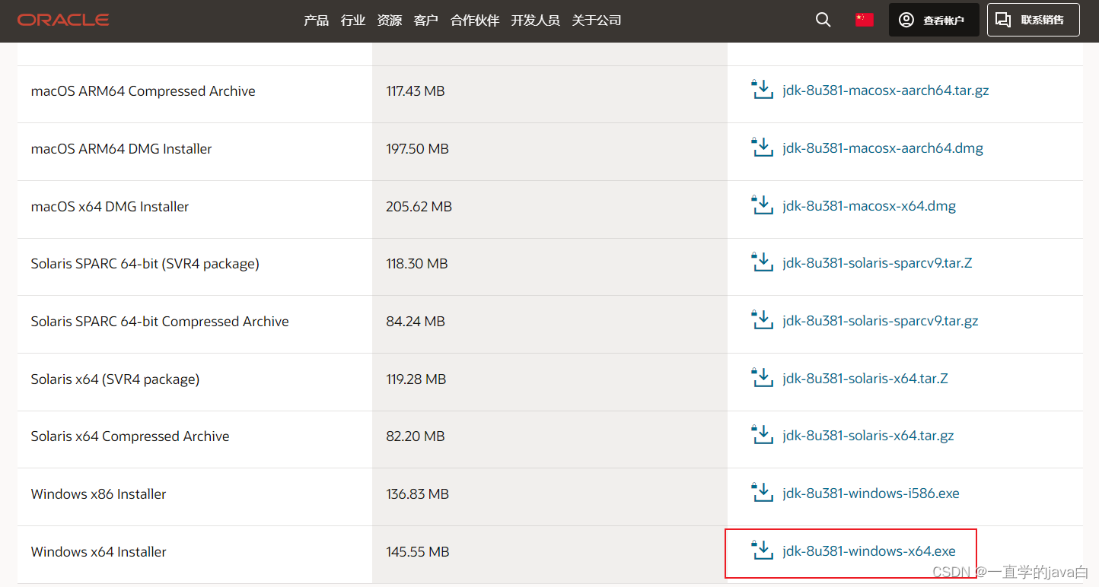Click the 197.50 MB file size
Image resolution: width=1099 pixels, height=587 pixels.
coord(418,149)
